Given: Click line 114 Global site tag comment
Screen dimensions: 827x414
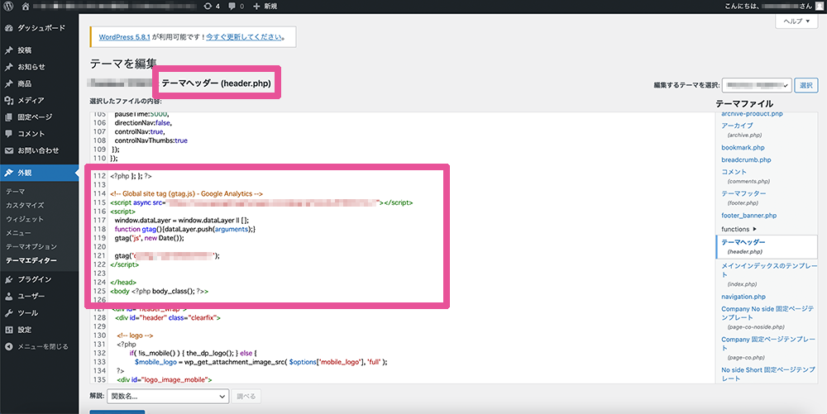Looking at the screenshot, I should [186, 194].
